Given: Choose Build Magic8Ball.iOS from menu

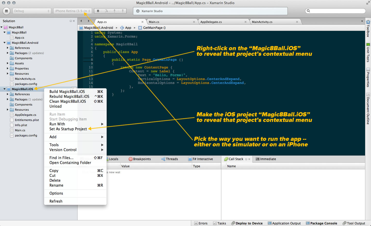Looking at the screenshot, I should 75,92.
